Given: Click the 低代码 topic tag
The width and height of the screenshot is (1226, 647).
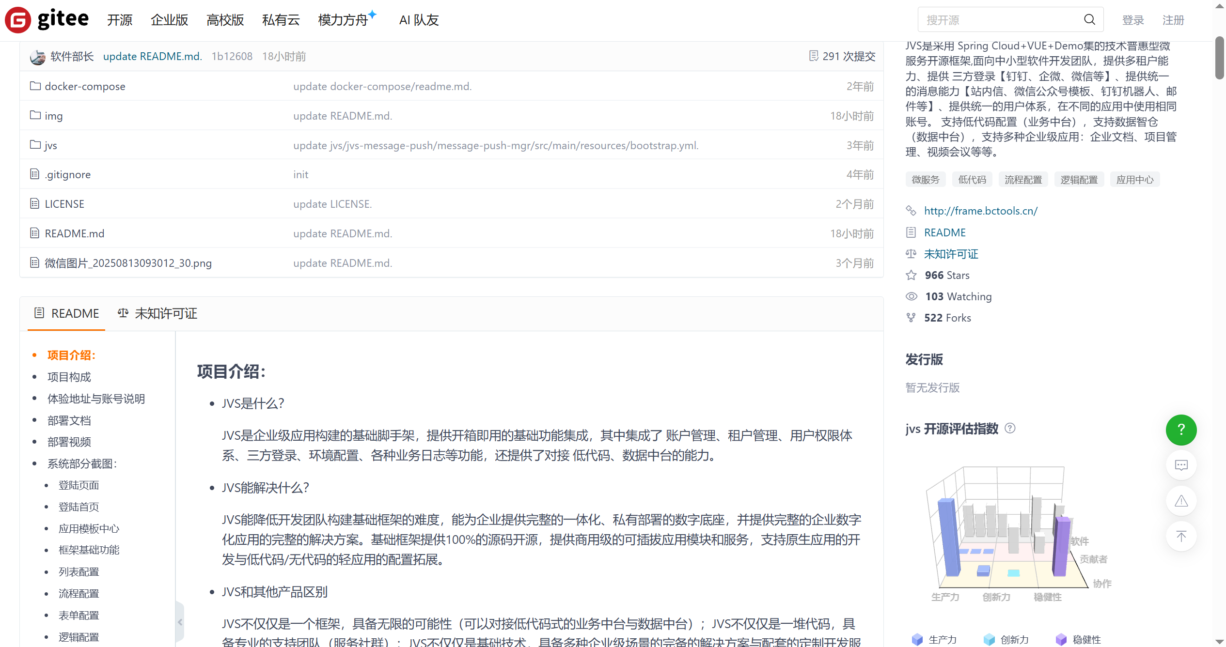Looking at the screenshot, I should click(x=972, y=180).
